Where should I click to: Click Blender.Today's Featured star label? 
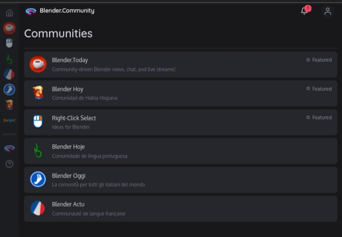click(319, 60)
